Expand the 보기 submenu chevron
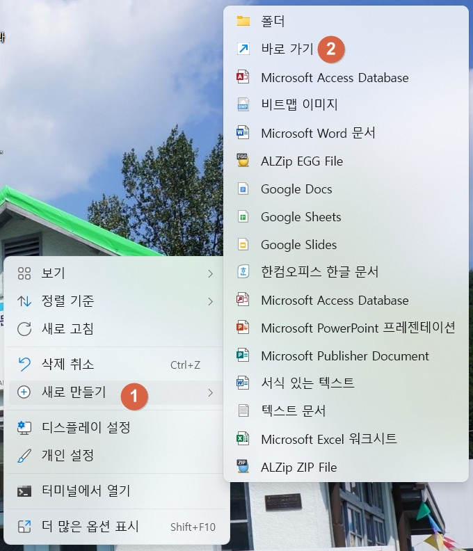 pyautogui.click(x=210, y=273)
